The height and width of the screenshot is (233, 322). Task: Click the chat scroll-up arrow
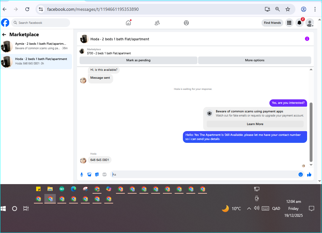pos(311,70)
